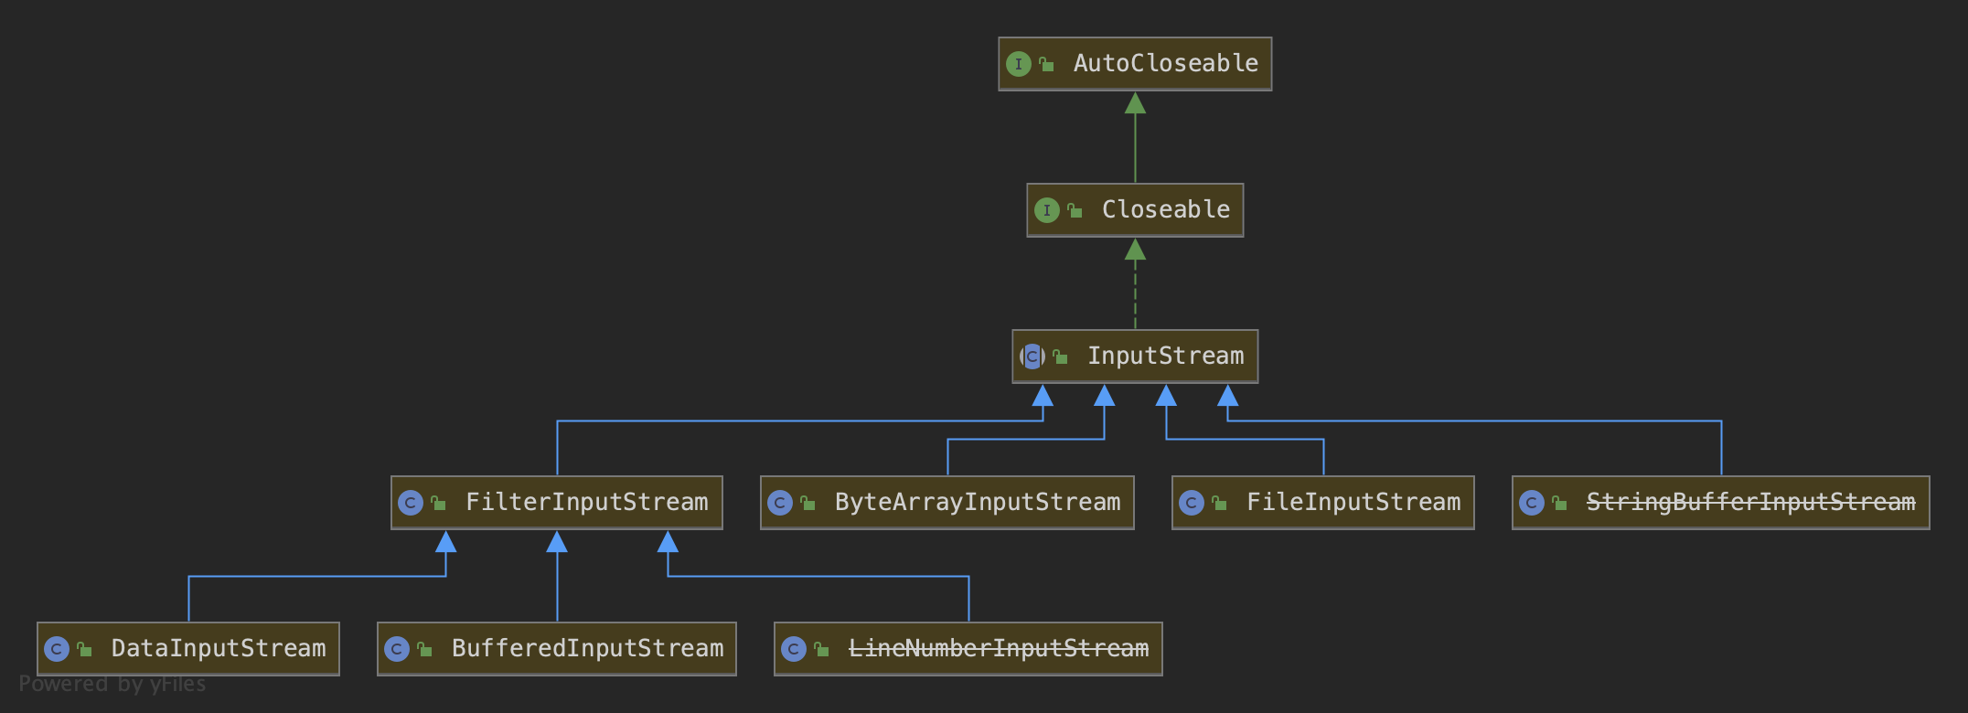1968x713 pixels.
Task: Click the Closeable interface icon
Action: [1046, 210]
